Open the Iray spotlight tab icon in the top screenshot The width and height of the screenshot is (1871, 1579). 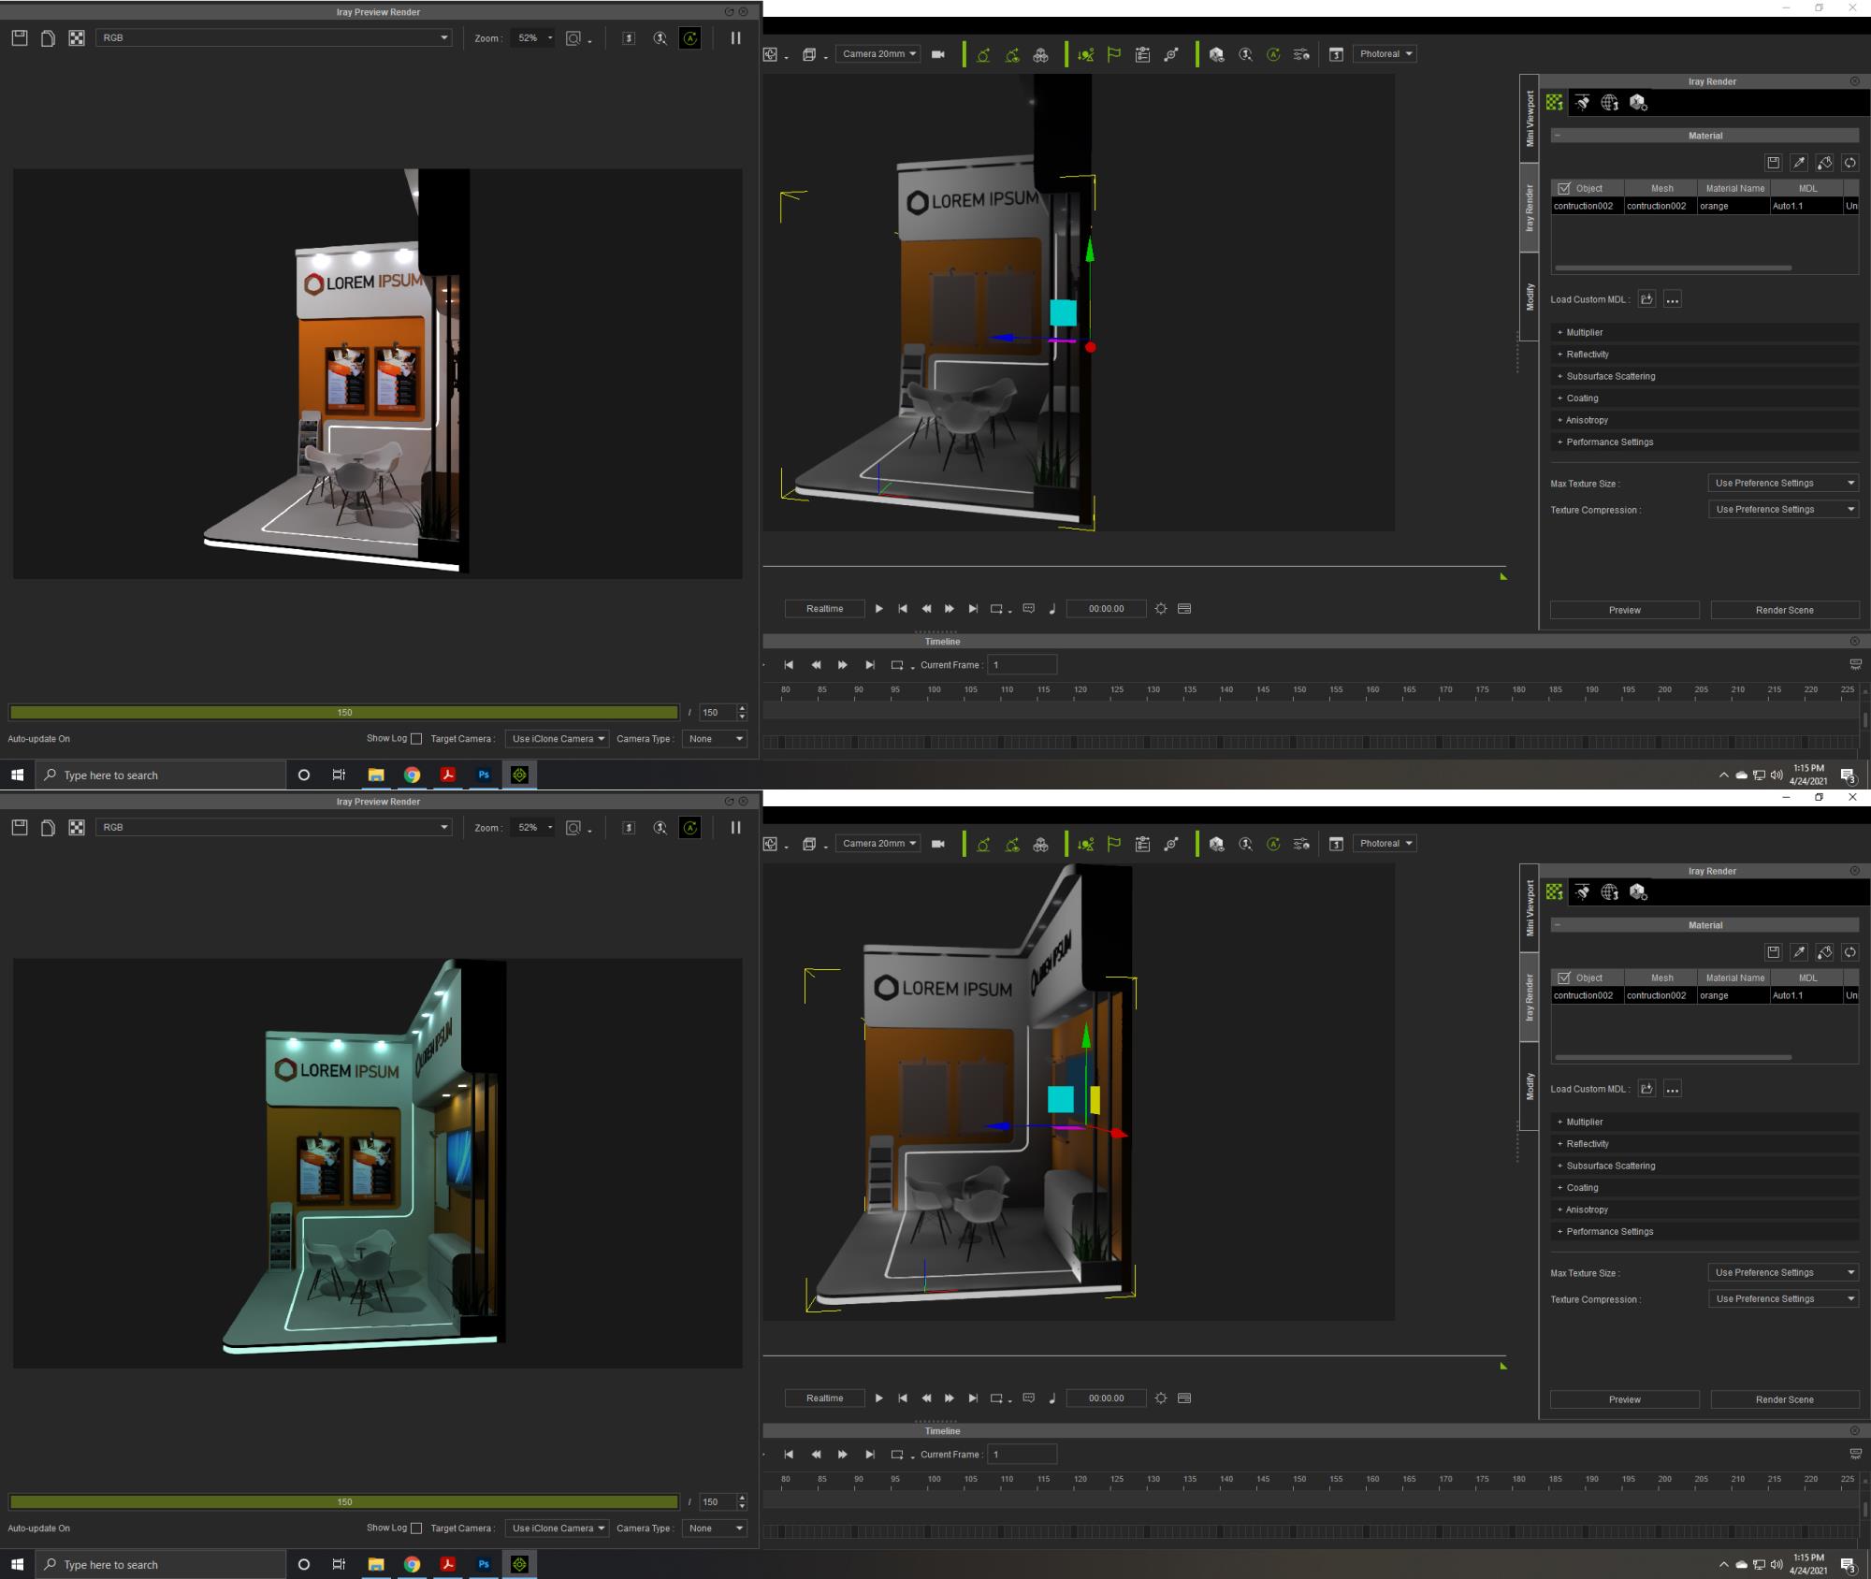[1582, 103]
